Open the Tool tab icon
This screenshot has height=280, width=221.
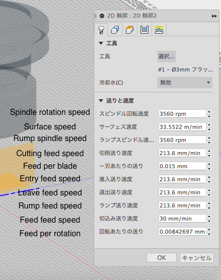101,30
